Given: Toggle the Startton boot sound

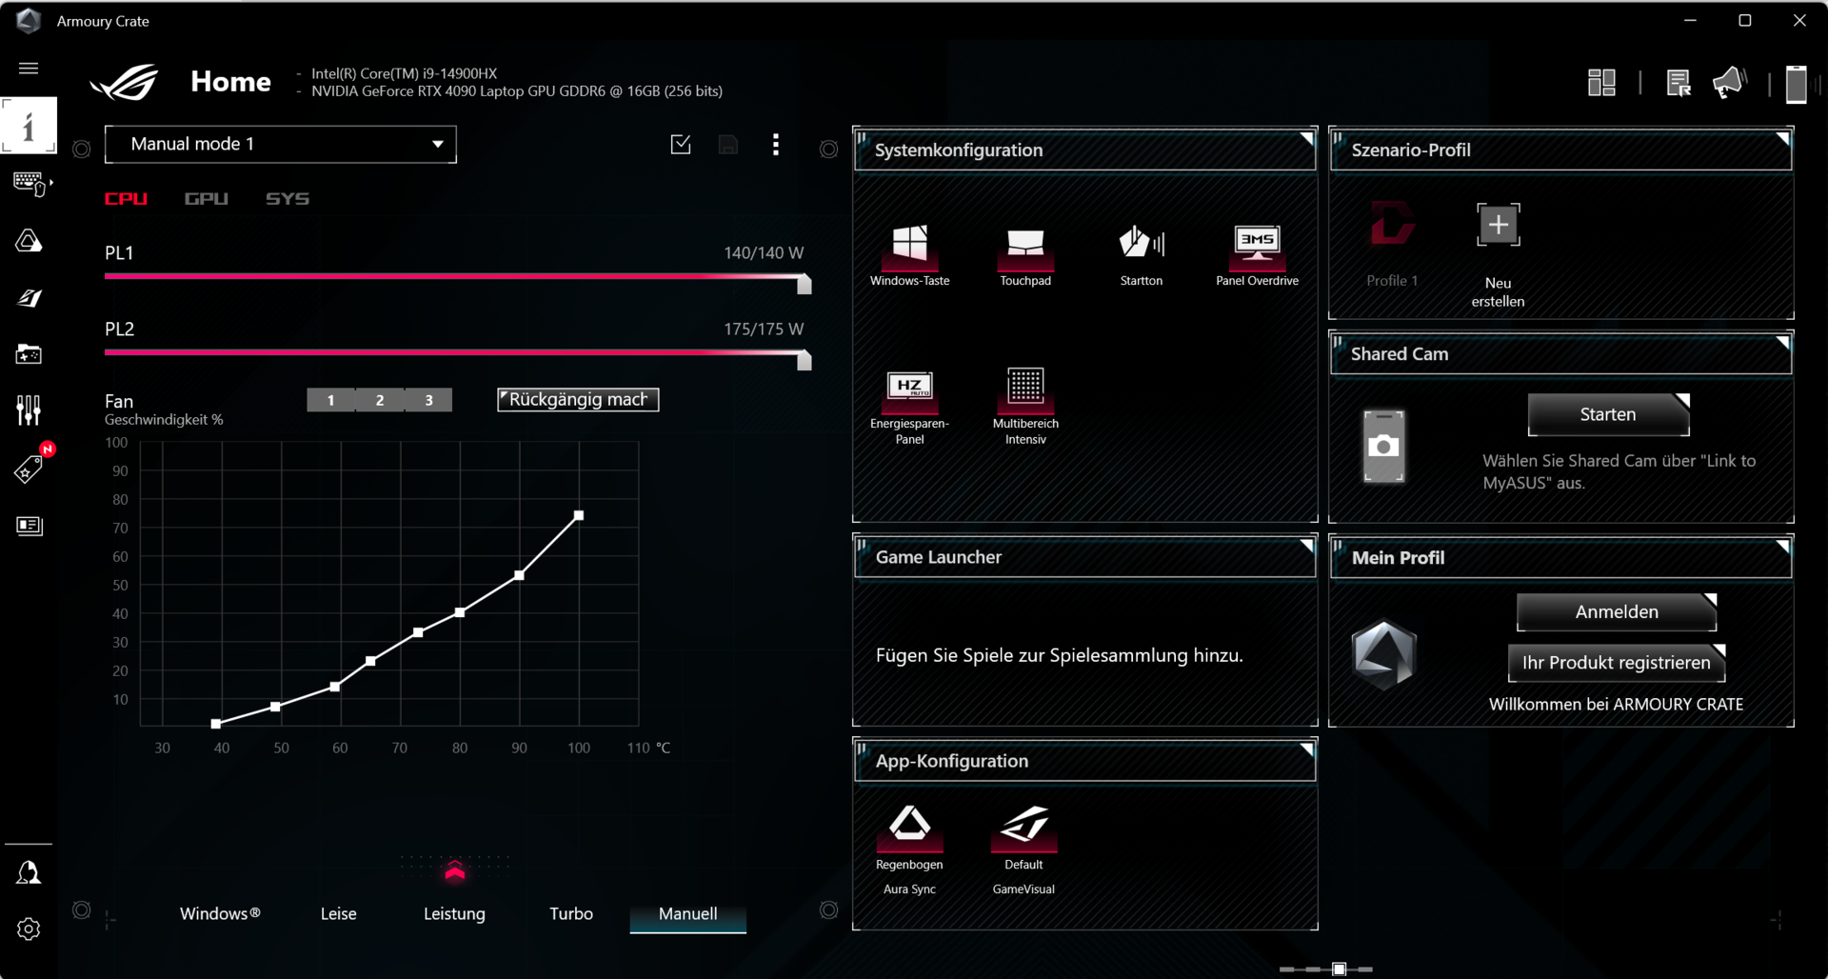Looking at the screenshot, I should [x=1142, y=243].
